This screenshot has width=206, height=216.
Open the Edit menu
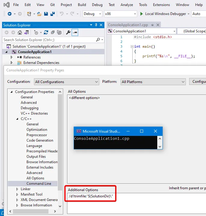point(28,5)
